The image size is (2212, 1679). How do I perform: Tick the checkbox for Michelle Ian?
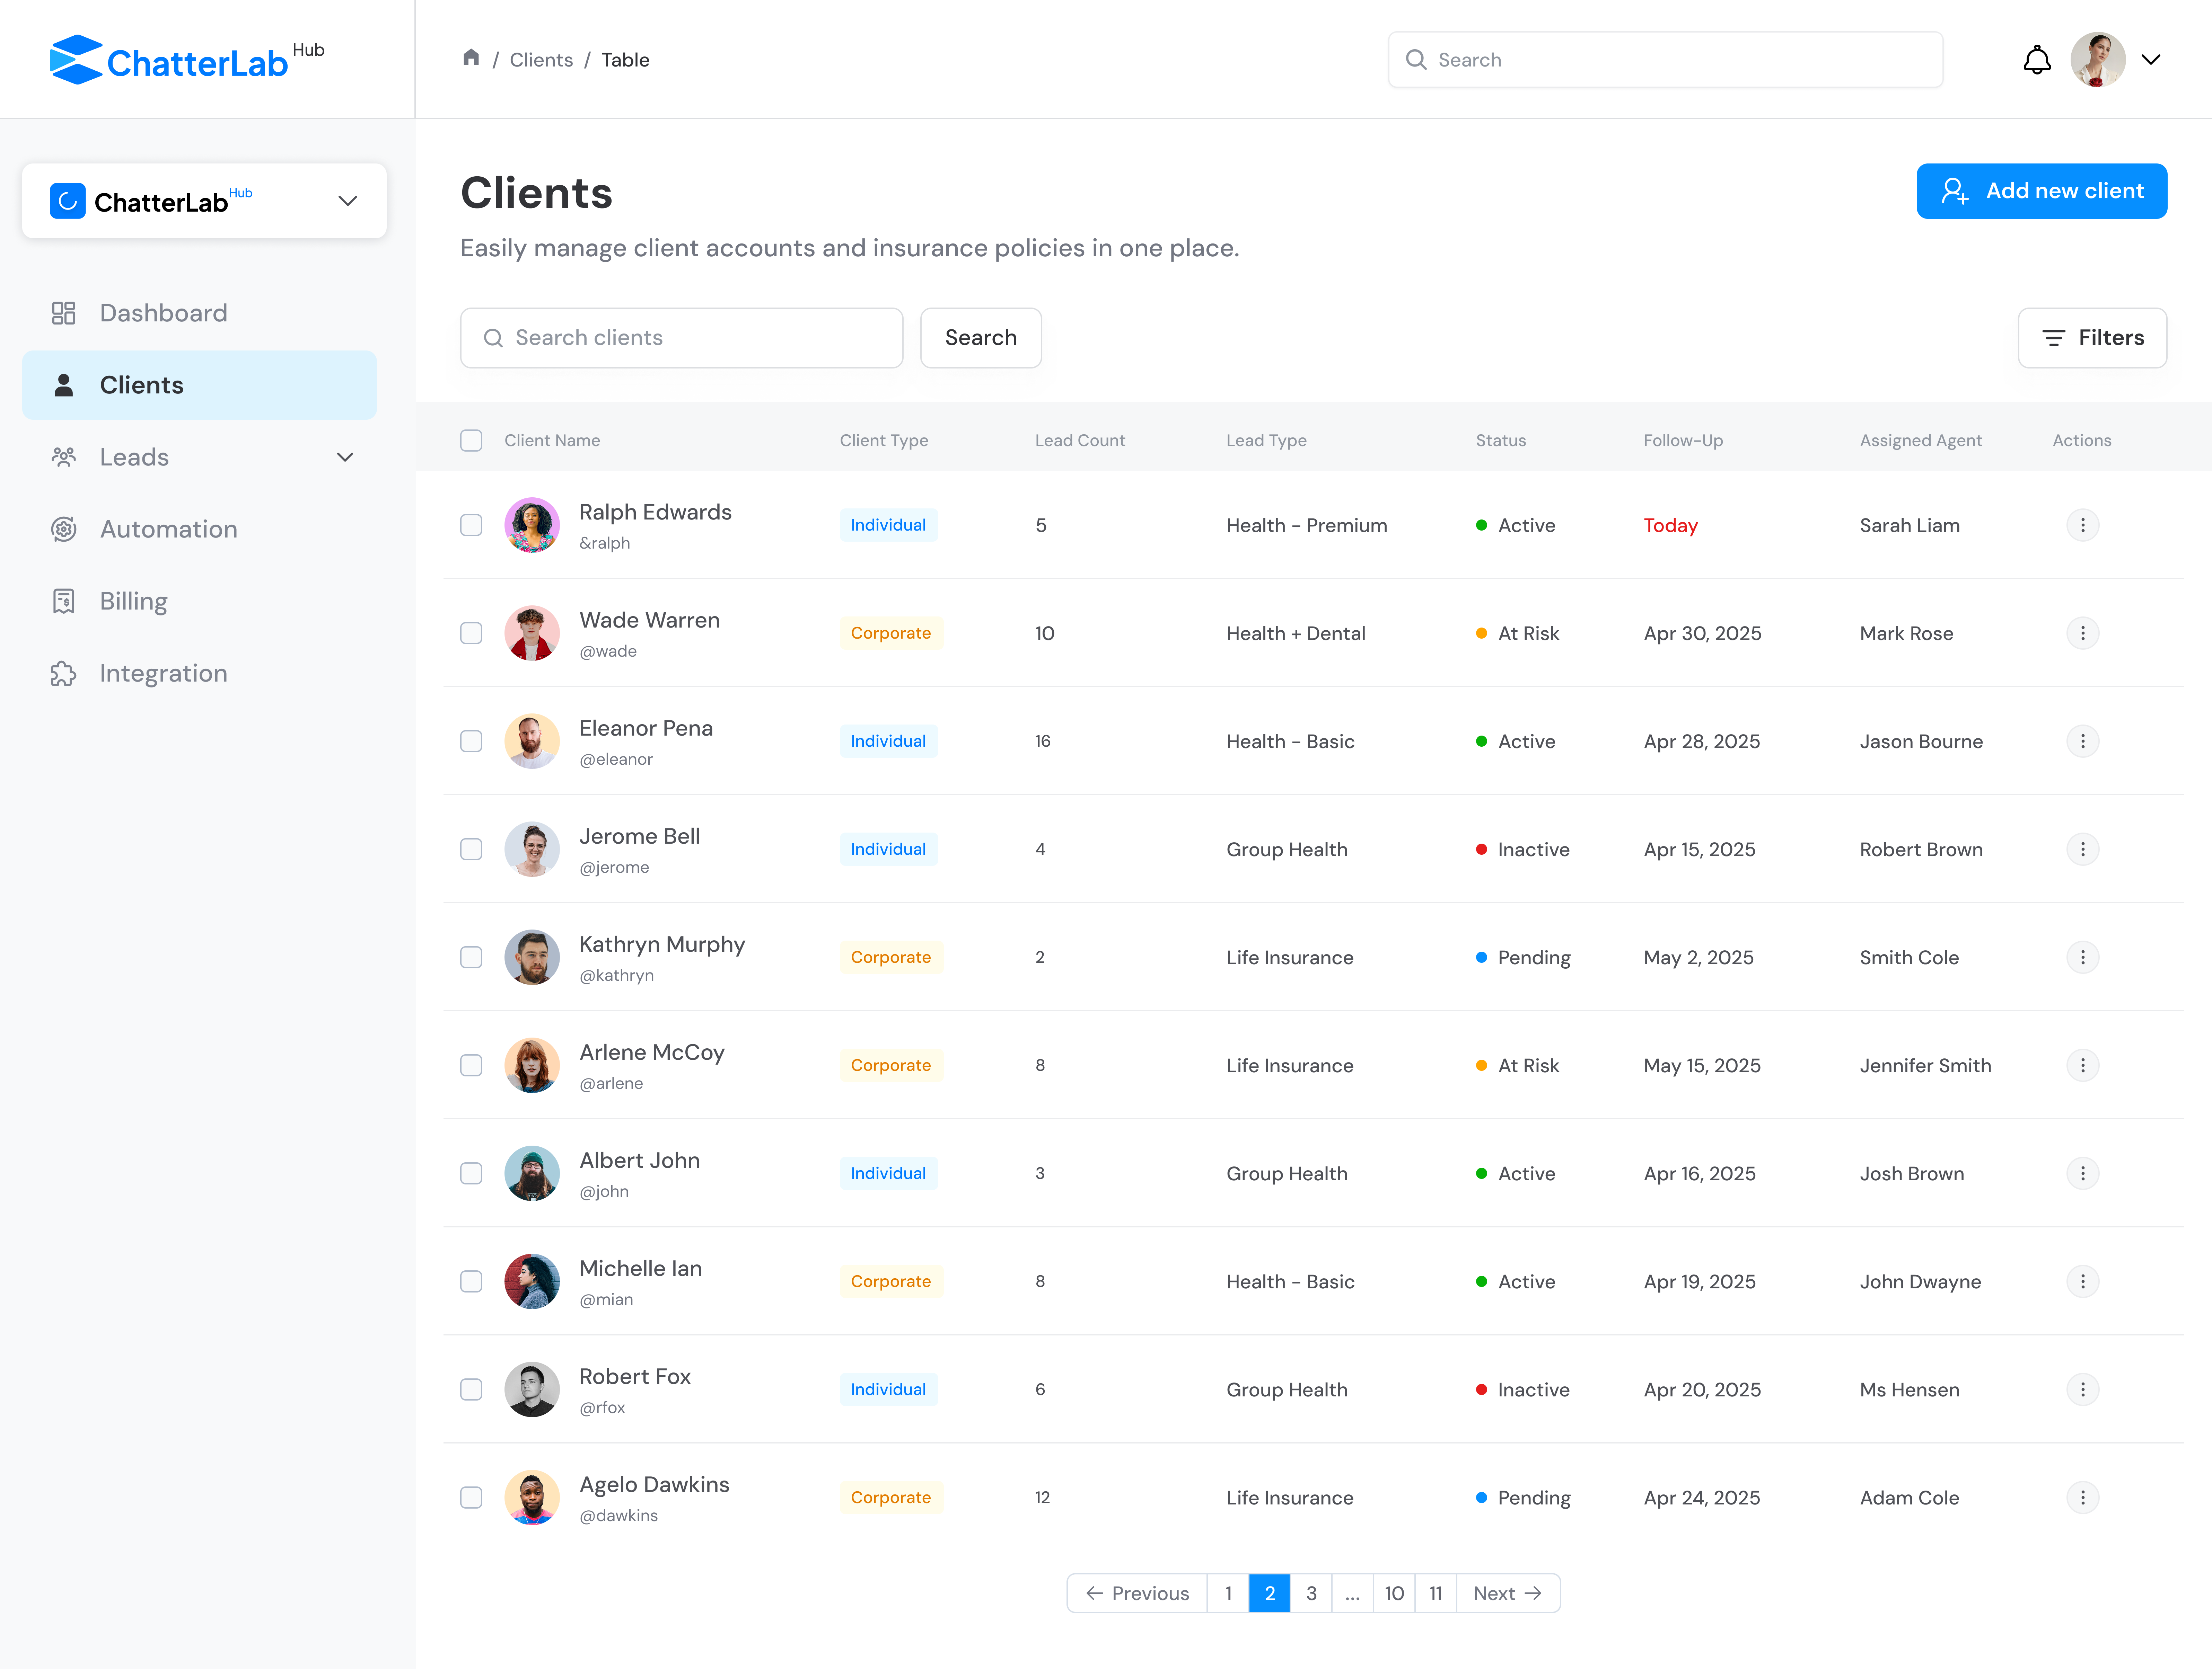click(x=471, y=1281)
